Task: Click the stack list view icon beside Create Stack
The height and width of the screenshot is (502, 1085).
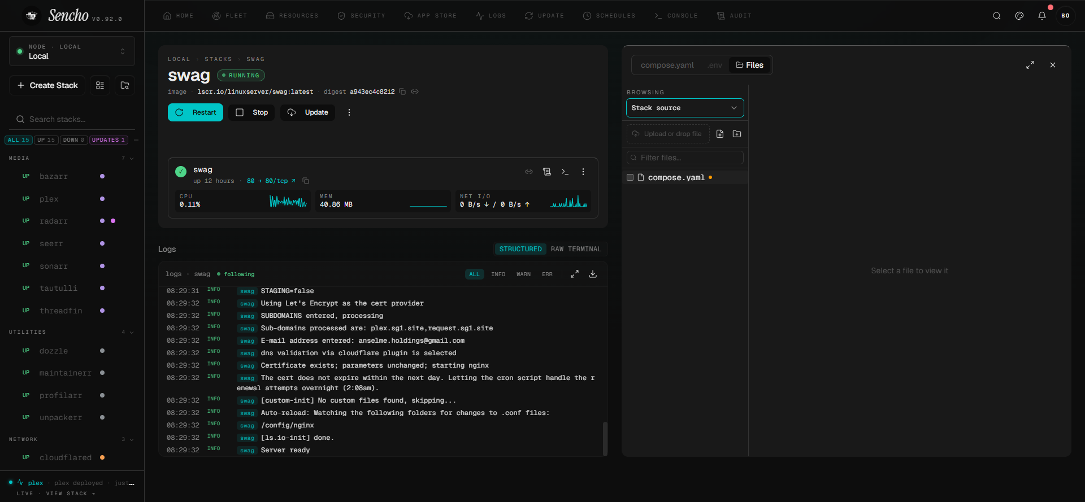Action: [x=100, y=85]
